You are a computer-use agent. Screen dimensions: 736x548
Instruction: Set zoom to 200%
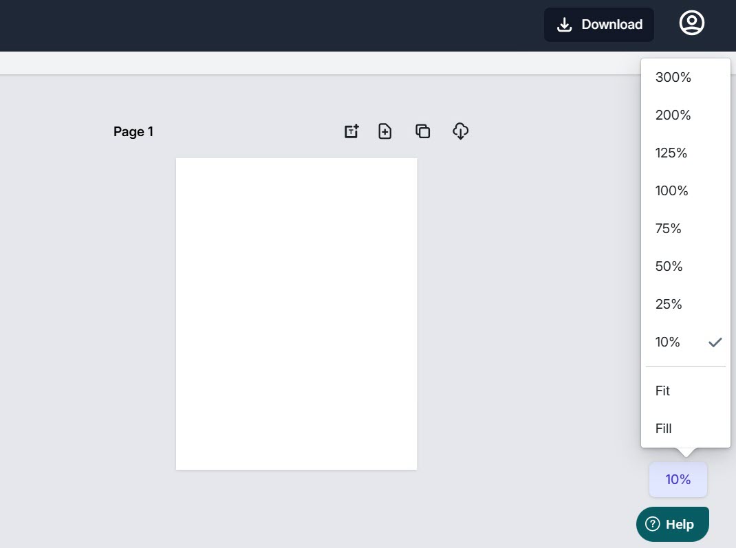tap(673, 116)
